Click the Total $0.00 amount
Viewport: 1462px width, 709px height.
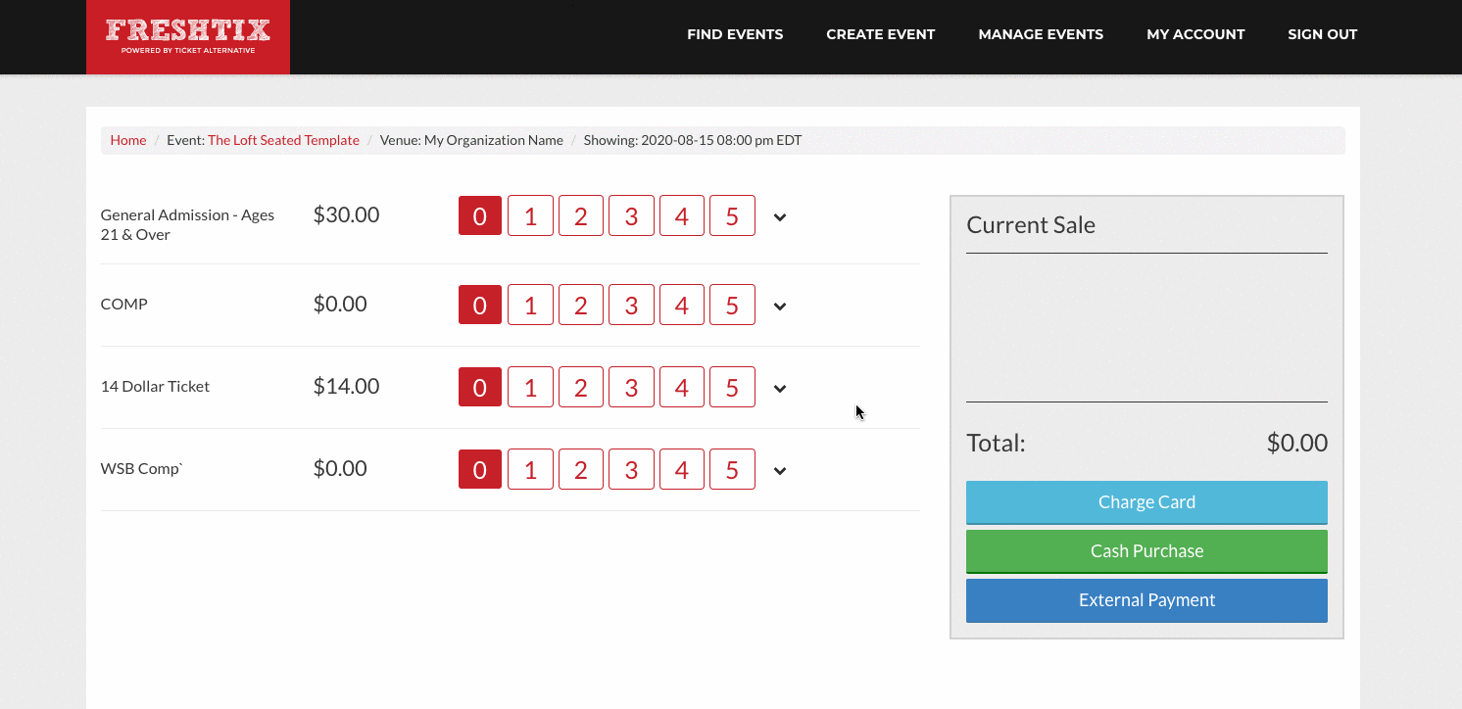pyautogui.click(x=1297, y=443)
